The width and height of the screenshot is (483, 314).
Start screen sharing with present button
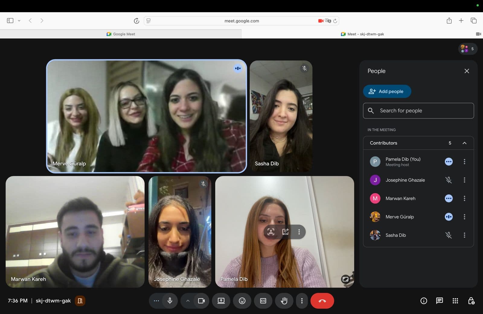pos(221,301)
